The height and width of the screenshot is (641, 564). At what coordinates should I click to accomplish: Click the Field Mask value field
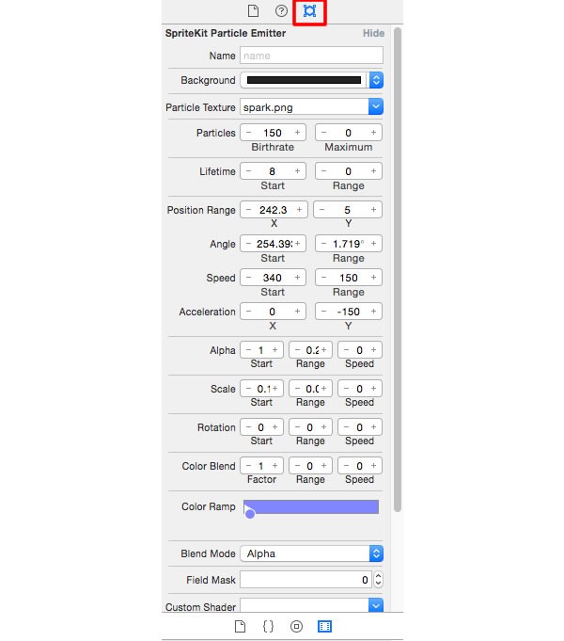pyautogui.click(x=305, y=580)
